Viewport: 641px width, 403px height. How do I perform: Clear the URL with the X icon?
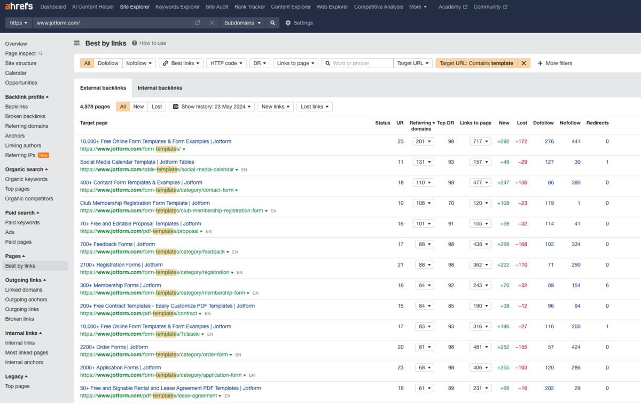point(212,23)
